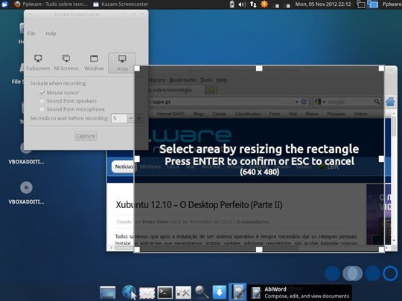The height and width of the screenshot is (301, 402).
Task: Enable Sound from microphone checkbox
Action: point(42,109)
